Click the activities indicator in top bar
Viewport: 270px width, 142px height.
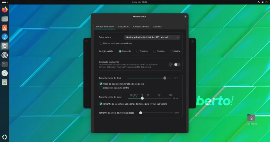(x=4, y=2)
